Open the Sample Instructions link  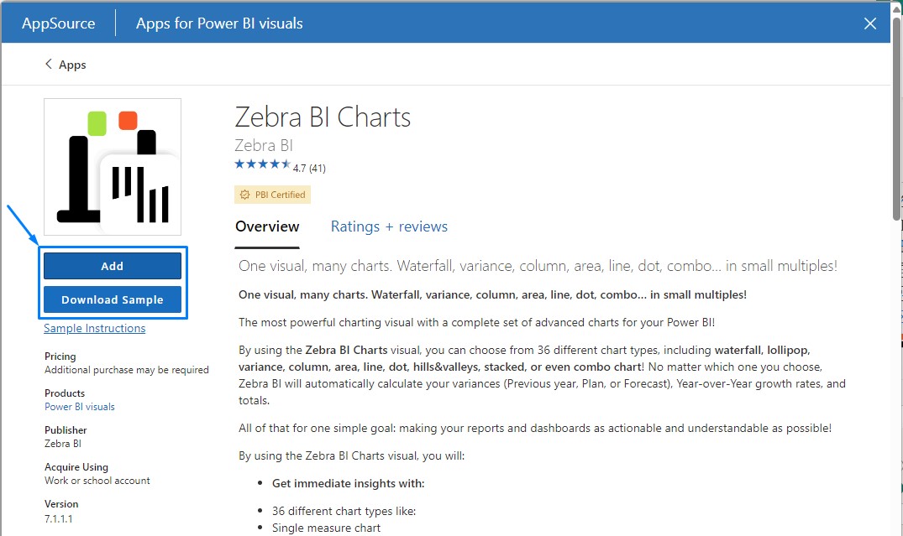click(x=94, y=328)
